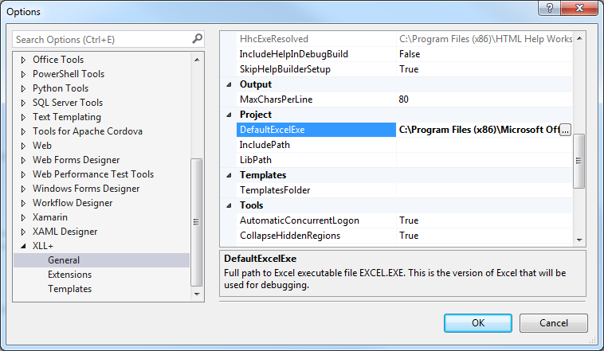The height and width of the screenshot is (351, 604).
Task: Expand the Xamarin node arrow
Action: (x=23, y=217)
